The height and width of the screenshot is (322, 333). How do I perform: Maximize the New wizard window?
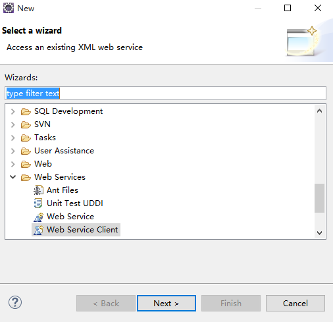pos(288,8)
